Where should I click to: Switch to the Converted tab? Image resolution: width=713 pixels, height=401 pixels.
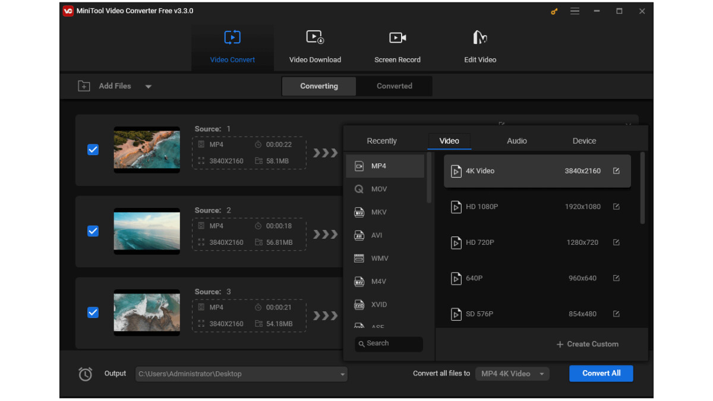click(x=394, y=86)
